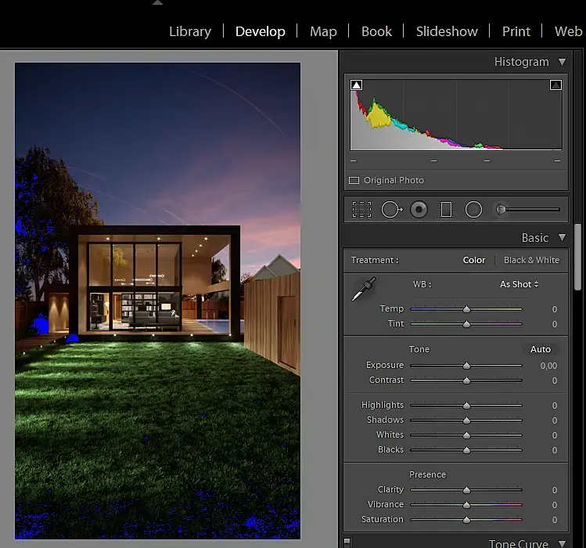Click the Blacks value field

pyautogui.click(x=555, y=450)
